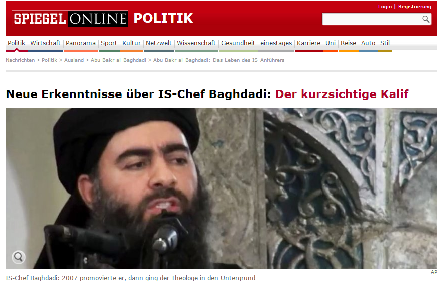Go to the einestages section

(x=276, y=43)
